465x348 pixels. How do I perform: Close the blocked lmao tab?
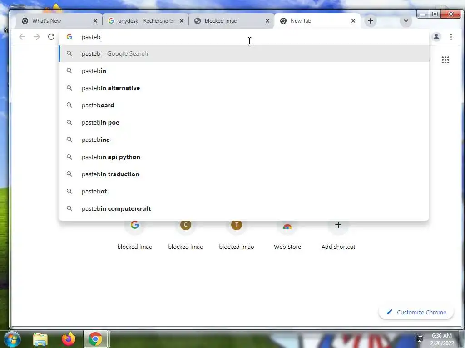pyautogui.click(x=267, y=21)
